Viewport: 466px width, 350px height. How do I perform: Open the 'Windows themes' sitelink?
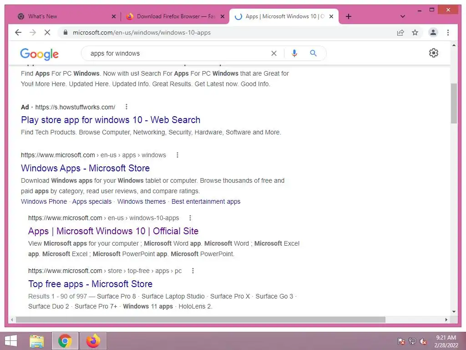[x=142, y=201]
